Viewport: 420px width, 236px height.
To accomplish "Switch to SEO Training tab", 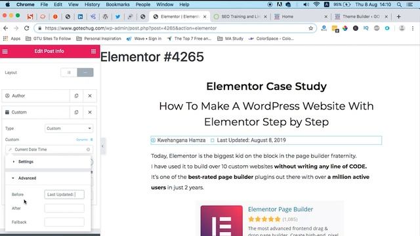I will pyautogui.click(x=240, y=16).
